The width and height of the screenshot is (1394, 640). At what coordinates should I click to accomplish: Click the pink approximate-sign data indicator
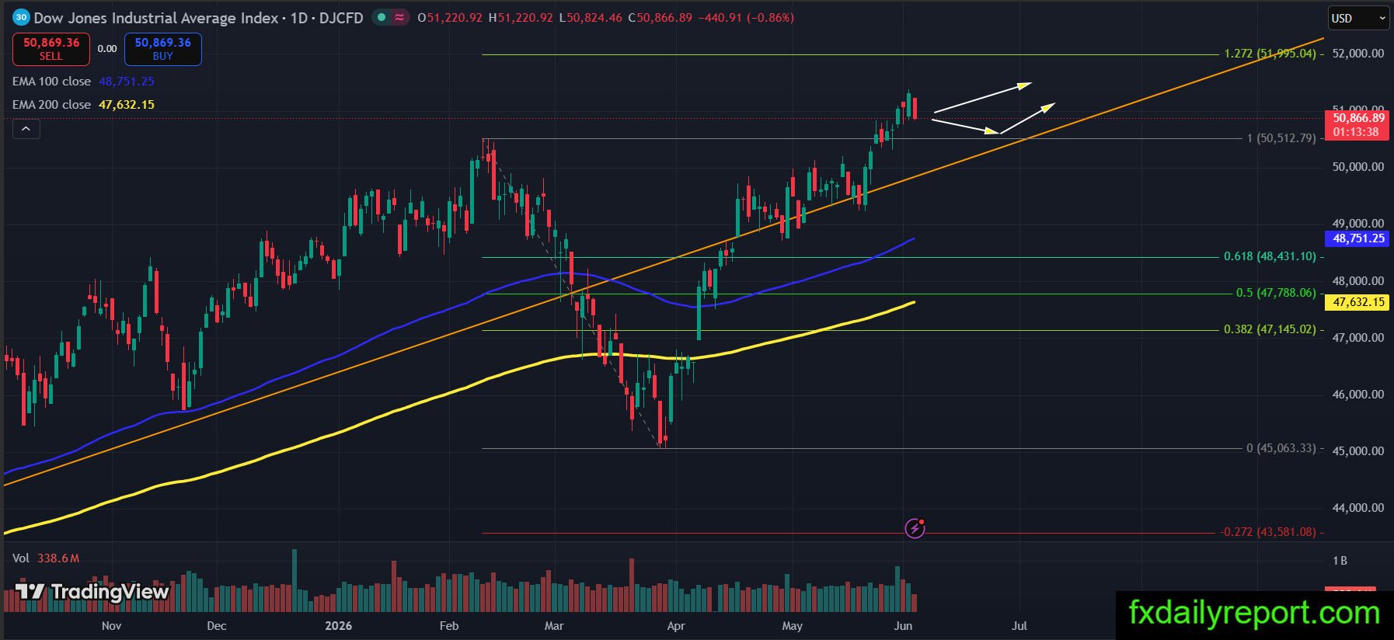399,17
